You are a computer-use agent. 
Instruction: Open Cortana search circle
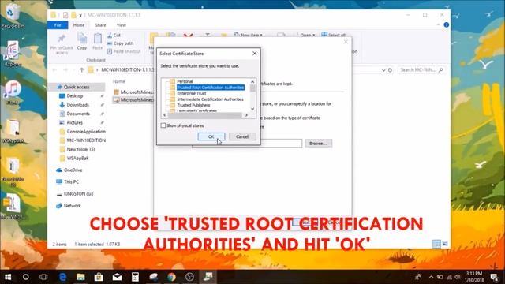(x=26, y=277)
